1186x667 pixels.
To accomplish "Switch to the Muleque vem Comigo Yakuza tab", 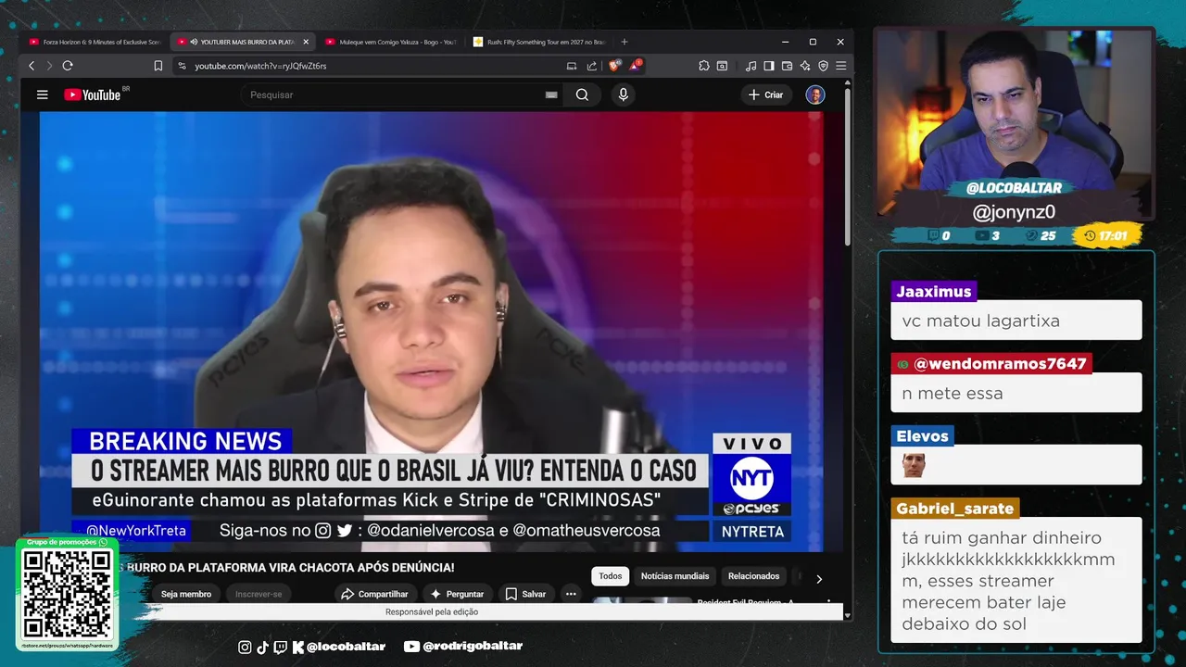I will (390, 42).
